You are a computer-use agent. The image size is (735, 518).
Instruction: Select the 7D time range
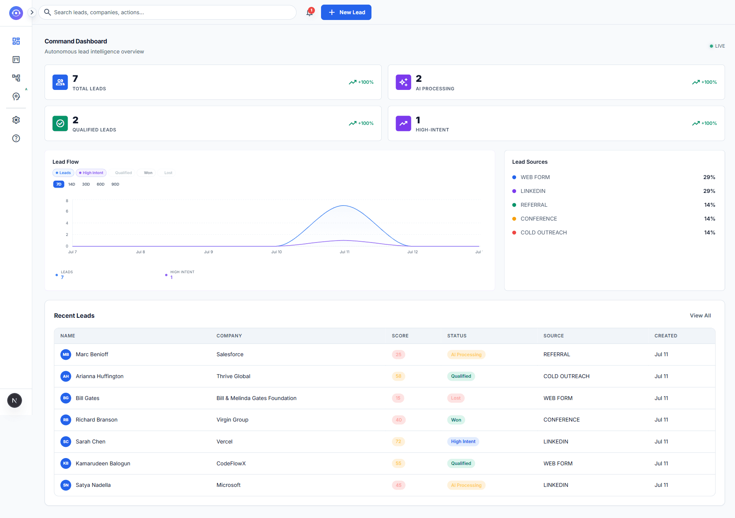coord(59,184)
